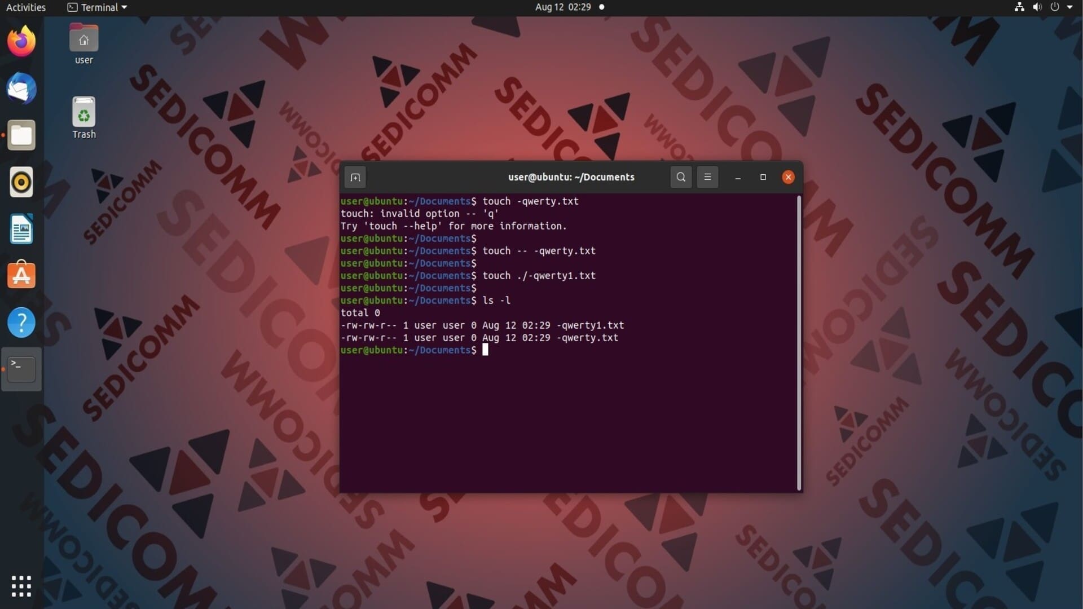The image size is (1083, 609).
Task: Click the volume icon in top bar
Action: coord(1037,7)
